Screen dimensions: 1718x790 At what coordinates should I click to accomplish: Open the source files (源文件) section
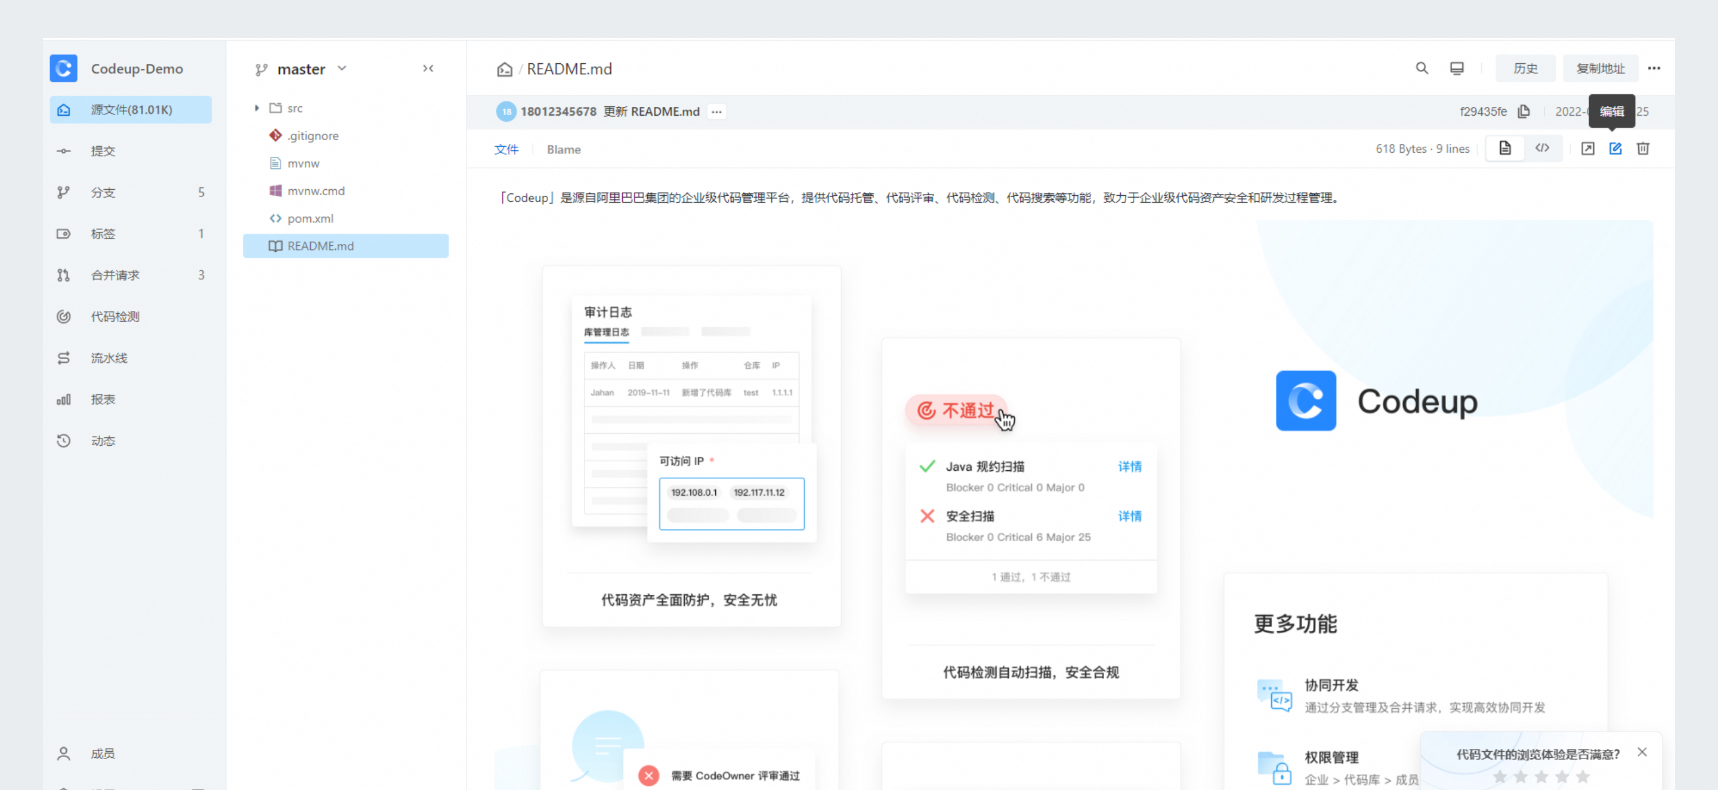(x=131, y=109)
